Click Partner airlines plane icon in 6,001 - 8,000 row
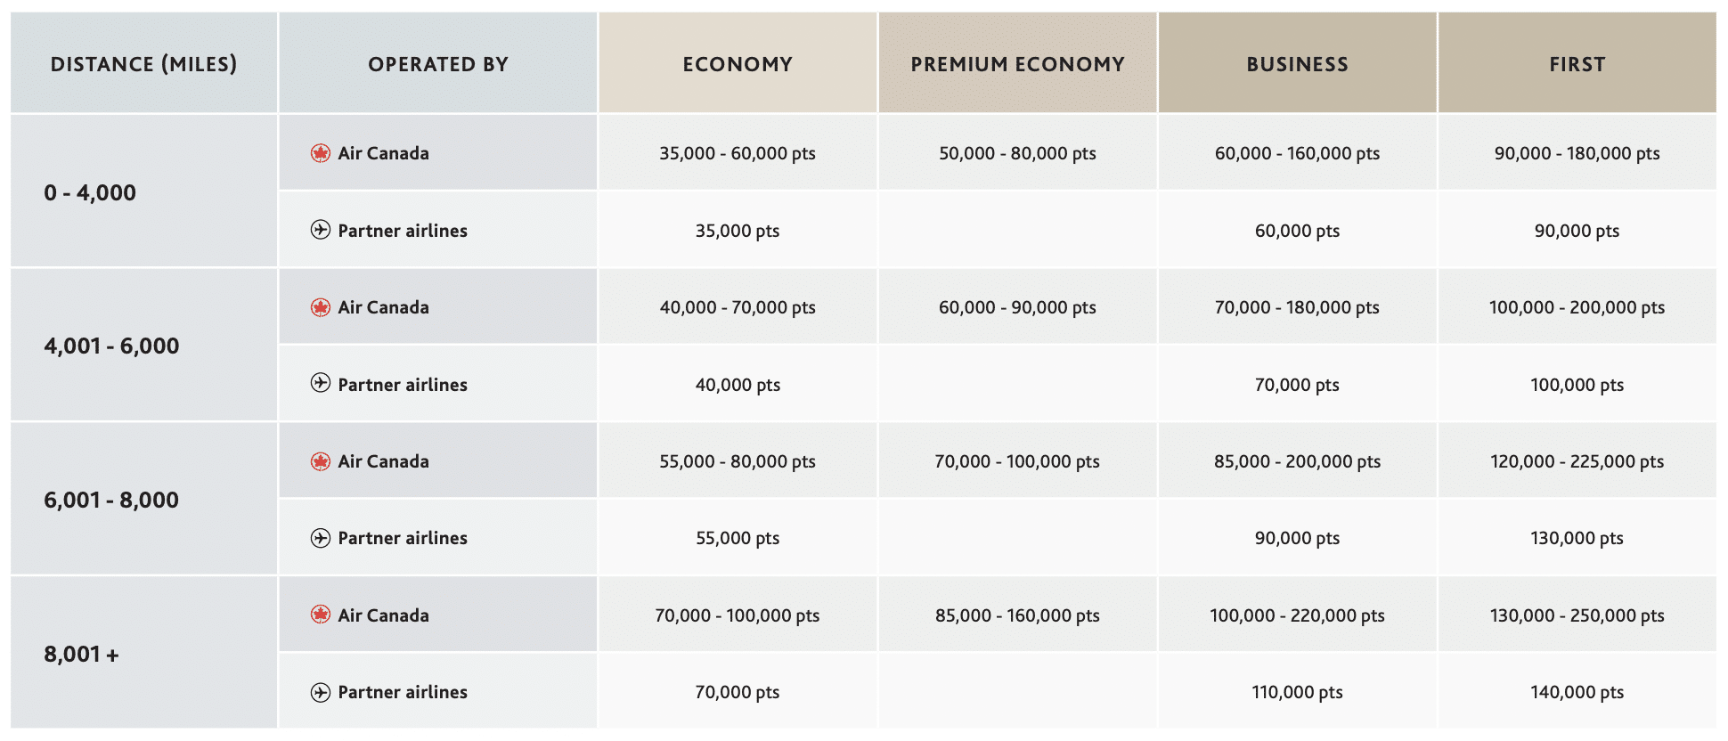 click(x=321, y=538)
